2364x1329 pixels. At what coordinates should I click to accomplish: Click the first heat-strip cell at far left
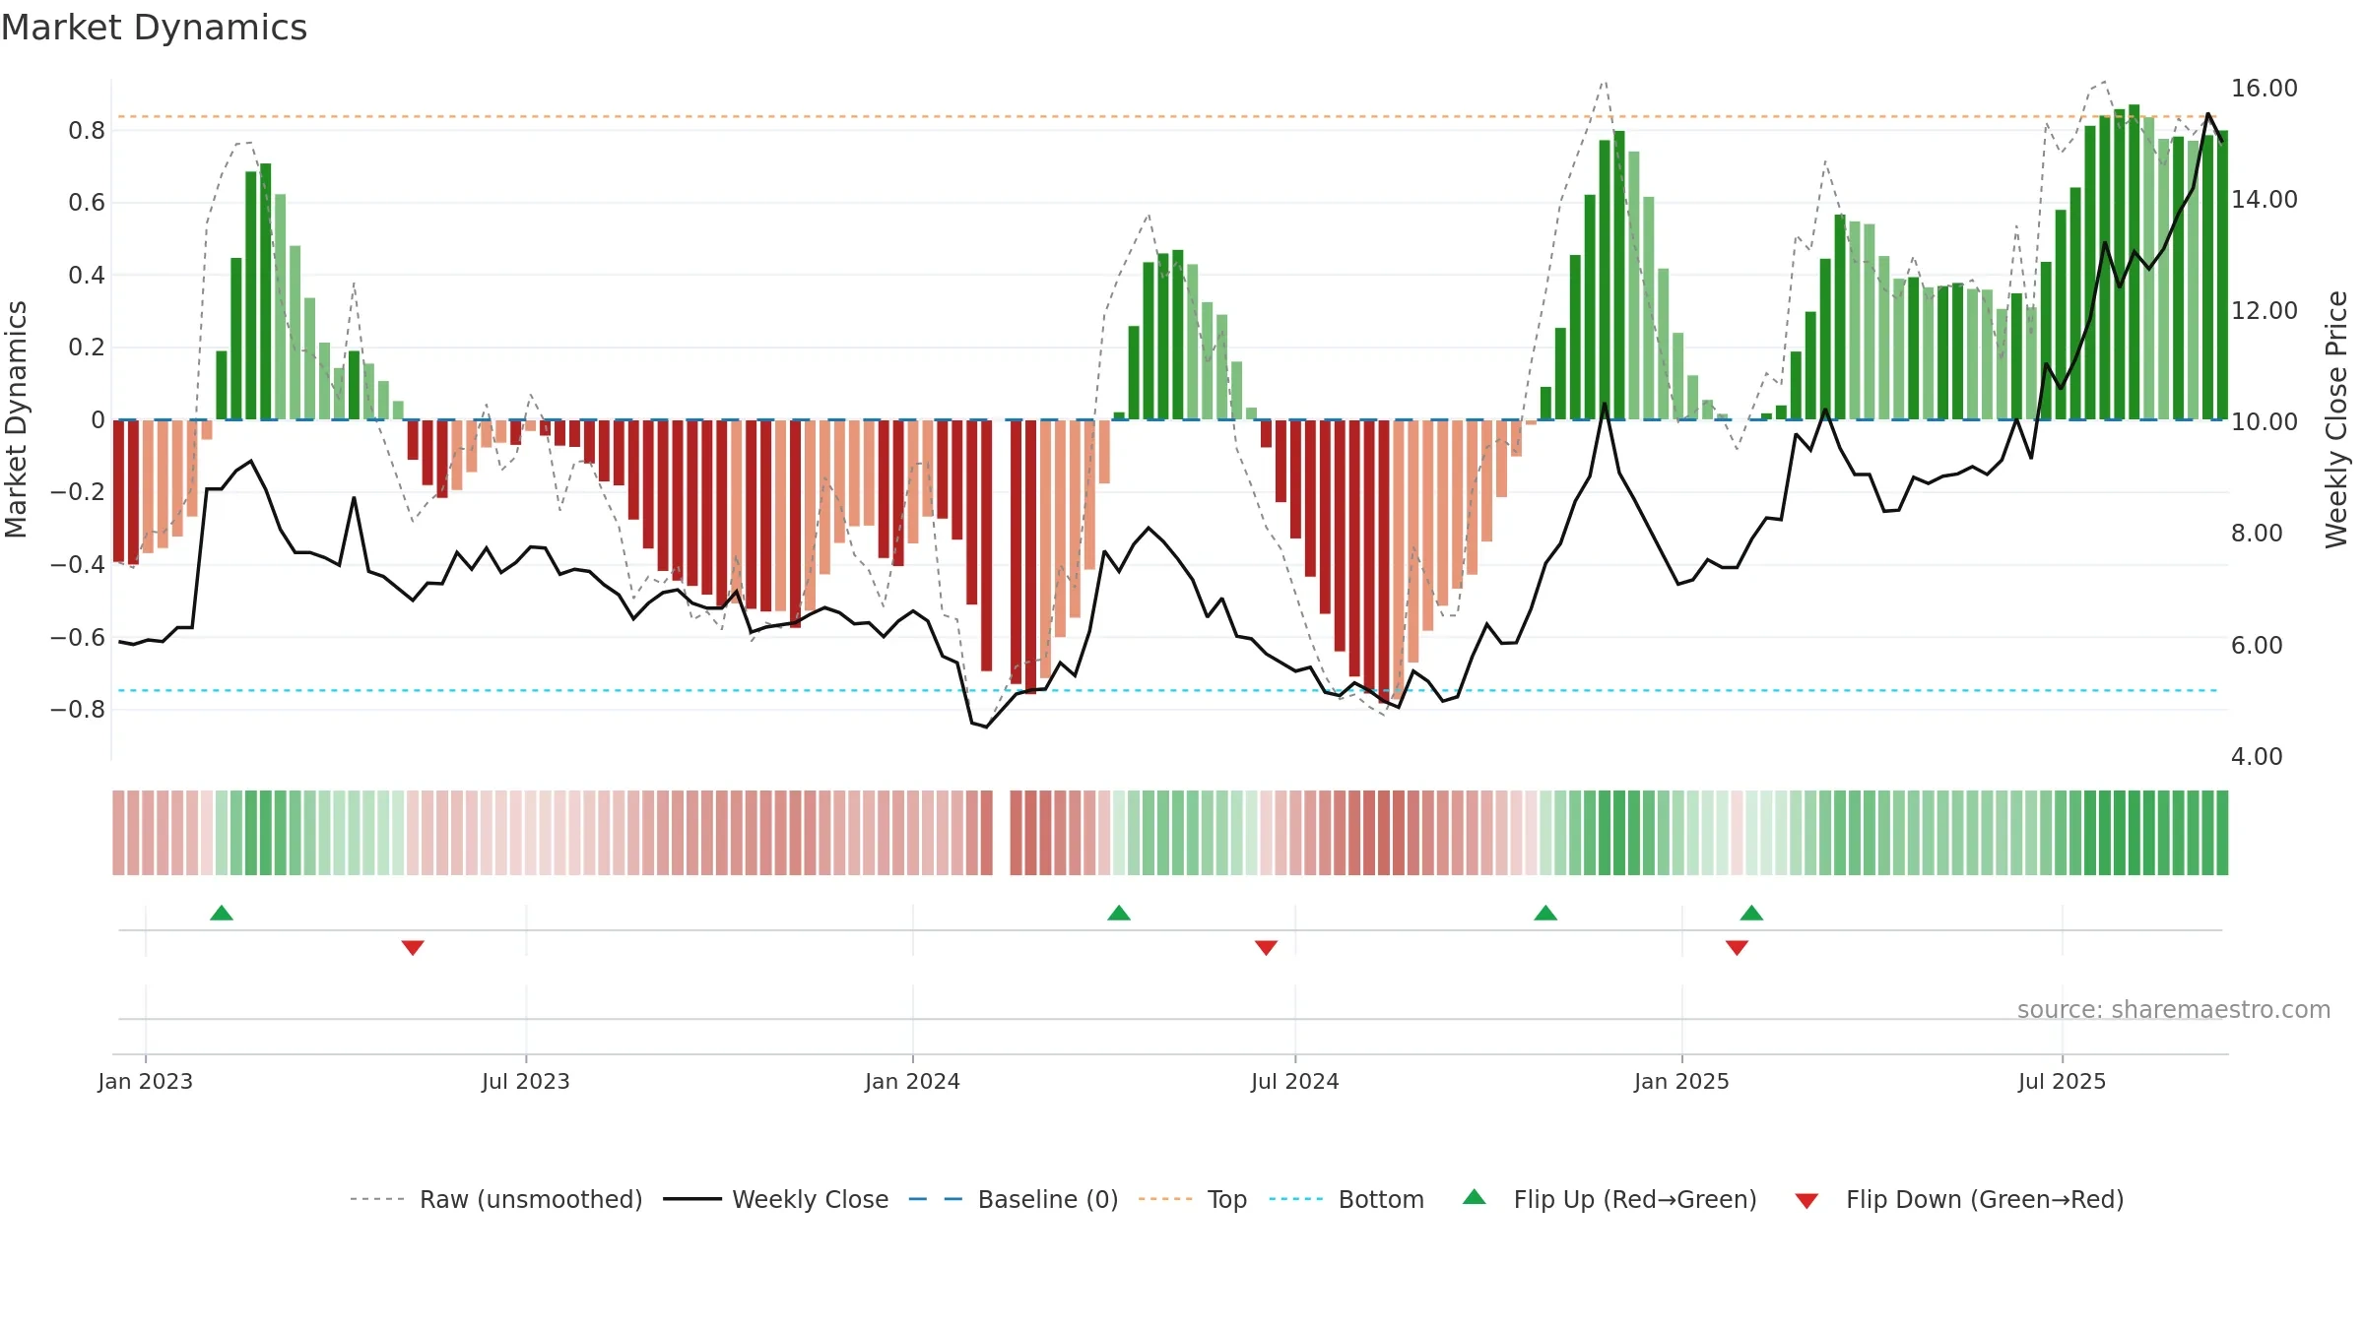(x=118, y=833)
